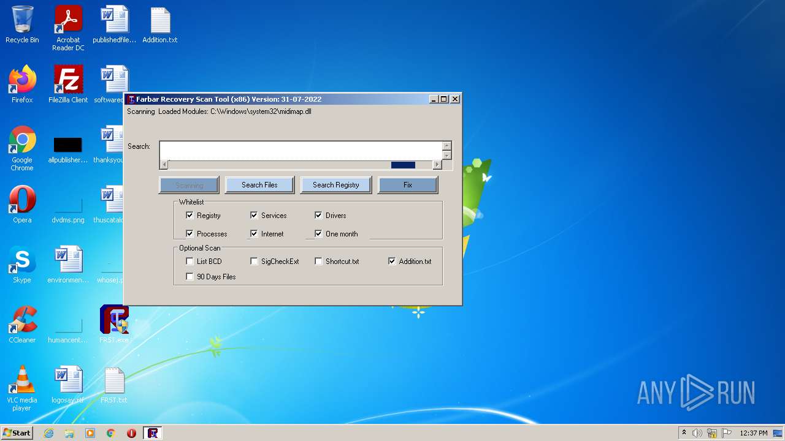Select the logosay.rtf document icon
Image resolution: width=785 pixels, height=441 pixels.
tap(68, 385)
